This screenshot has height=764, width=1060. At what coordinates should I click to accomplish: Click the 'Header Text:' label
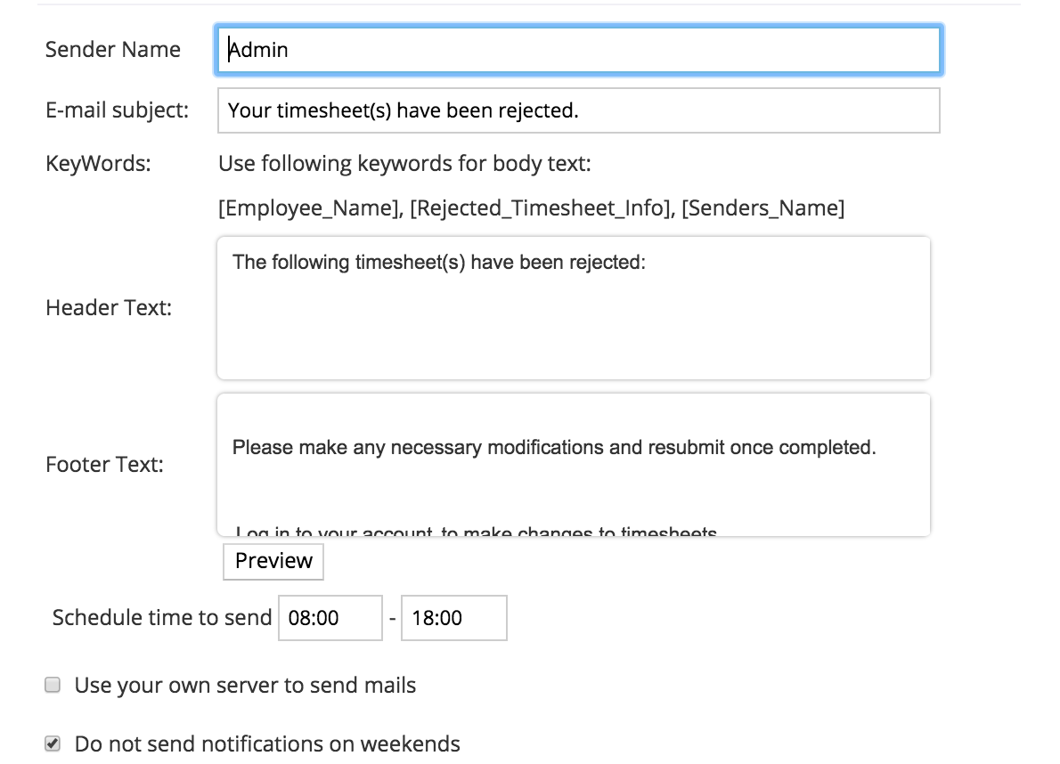tap(109, 308)
